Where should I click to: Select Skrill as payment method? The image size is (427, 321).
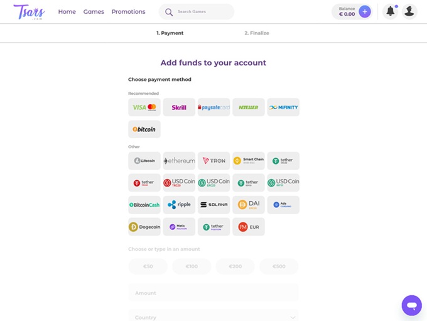(179, 107)
